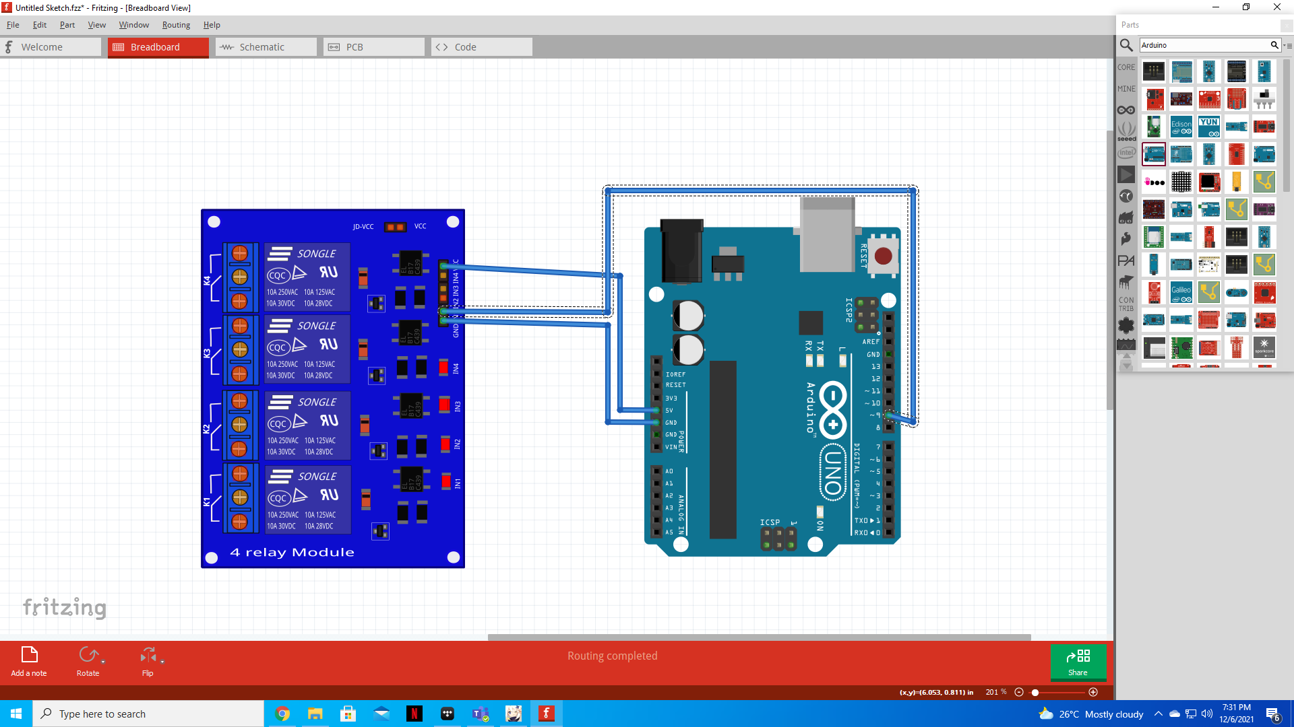Click the Rotate button
The height and width of the screenshot is (727, 1294).
coord(88,662)
